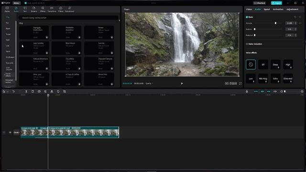Click the Shortcut button
This screenshot has width=306, height=172.
coord(260,3)
